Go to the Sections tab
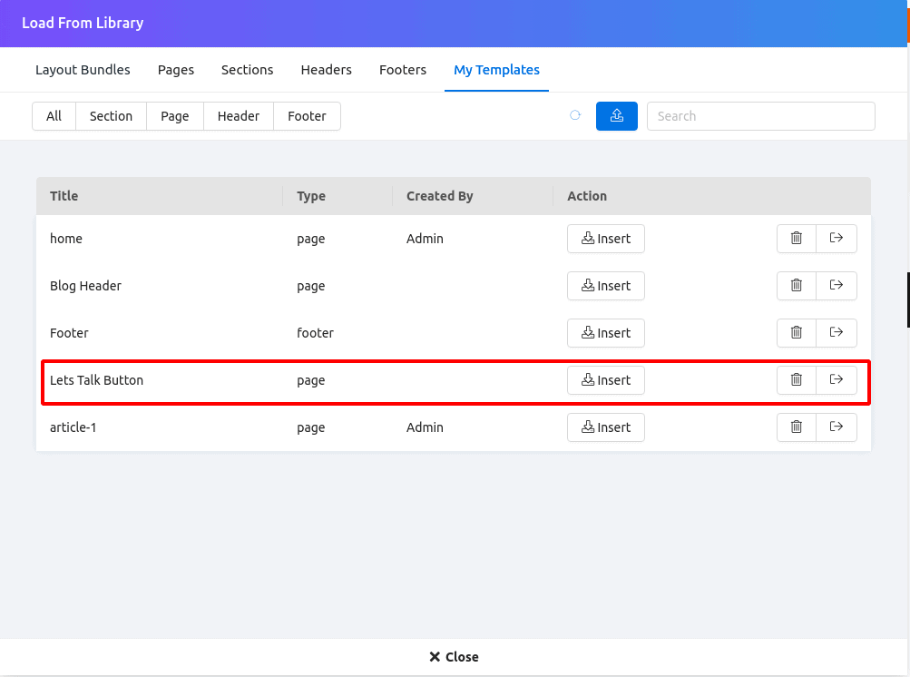The image size is (910, 677). (x=247, y=70)
